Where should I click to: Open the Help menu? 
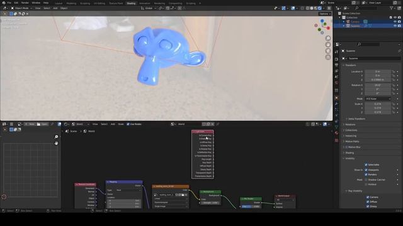(46, 3)
